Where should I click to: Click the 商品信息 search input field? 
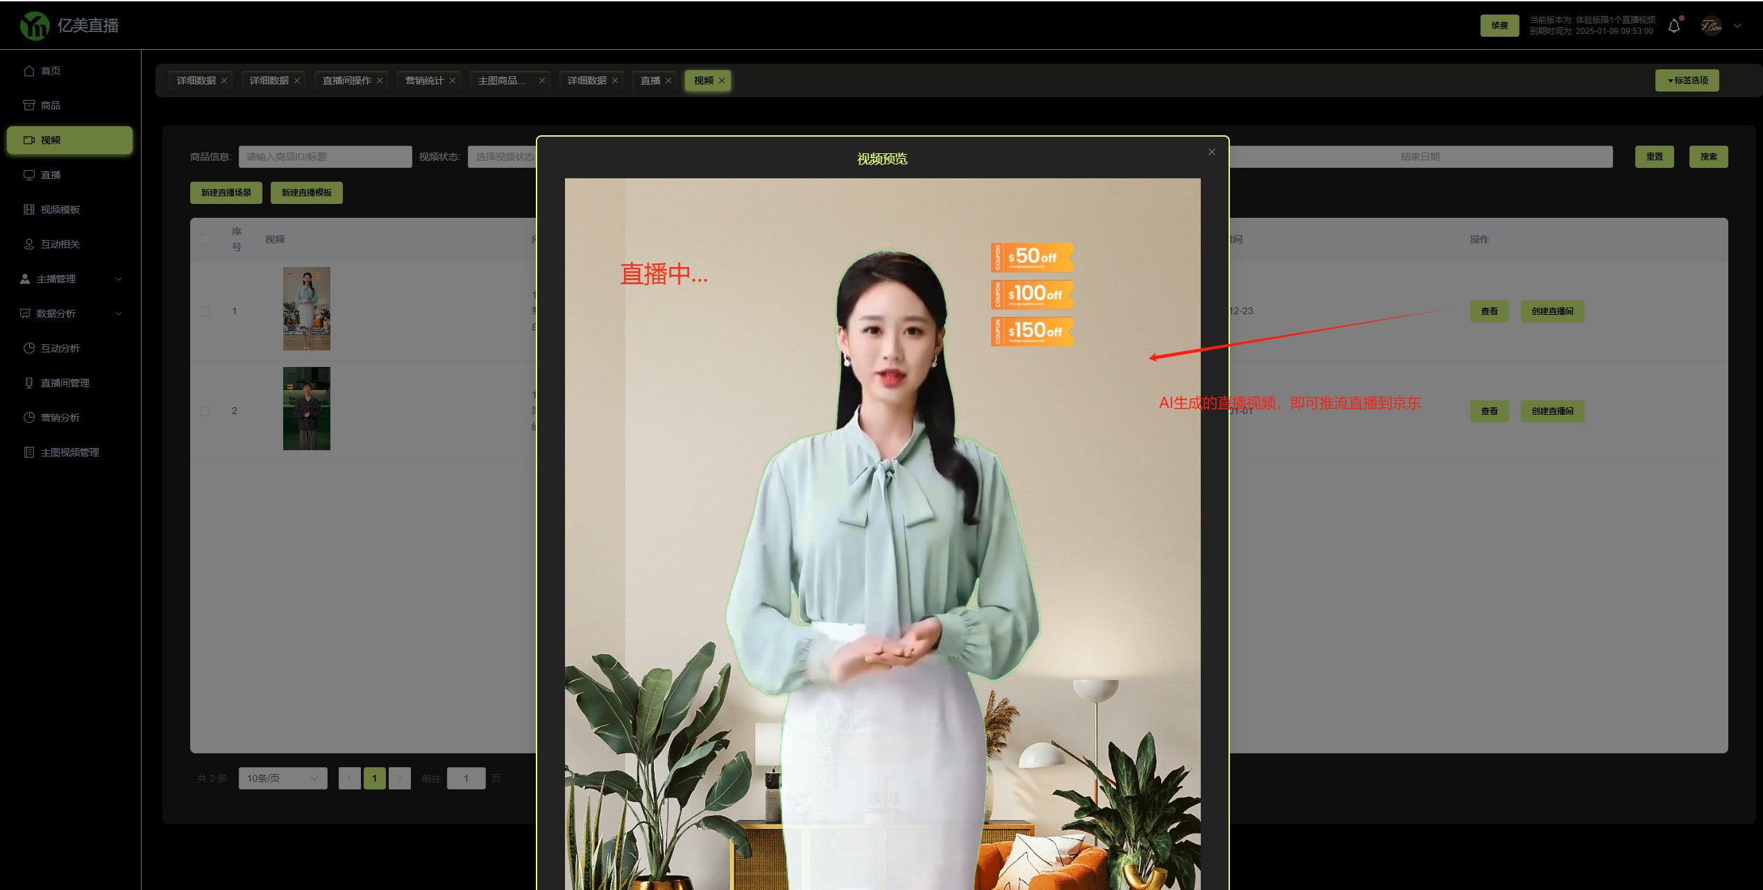325,157
